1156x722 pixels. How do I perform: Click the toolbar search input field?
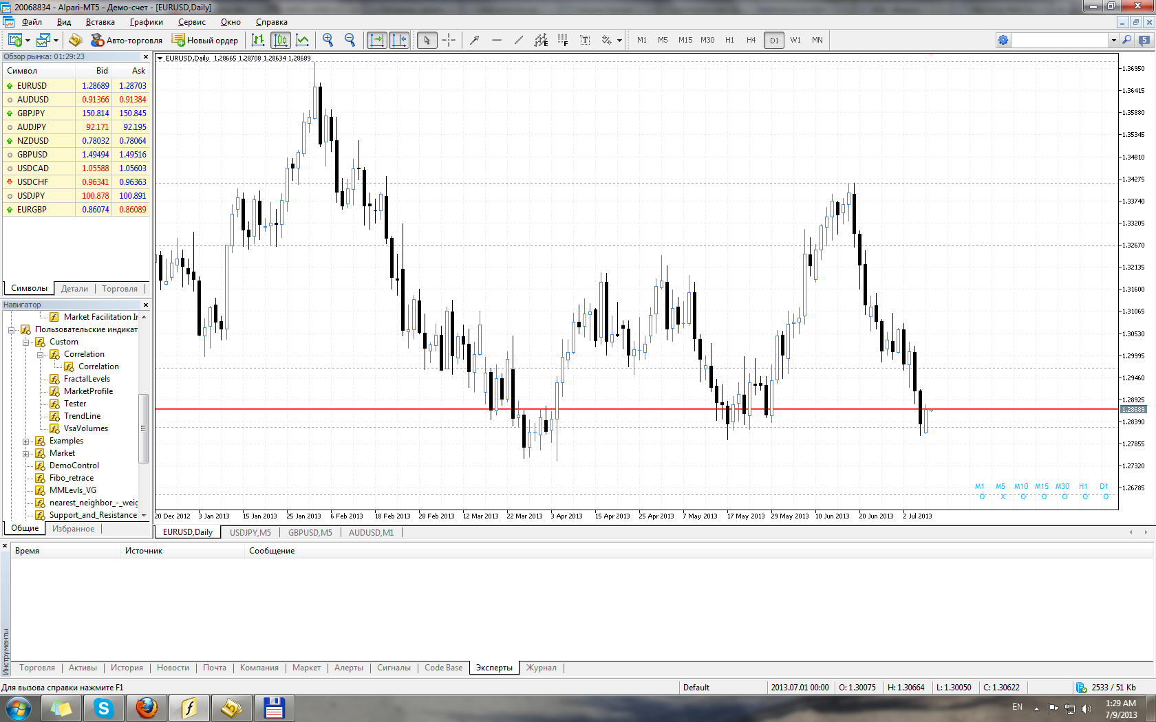(x=1060, y=40)
